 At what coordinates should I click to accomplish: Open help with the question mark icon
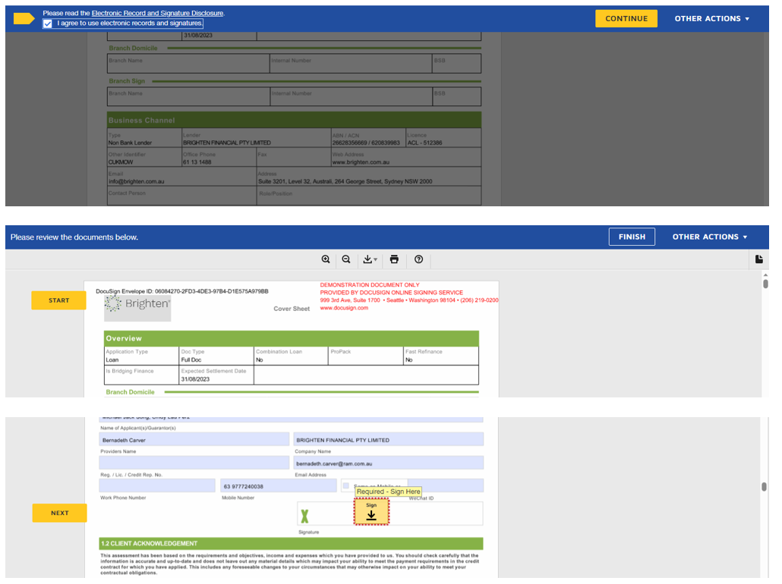(x=418, y=259)
